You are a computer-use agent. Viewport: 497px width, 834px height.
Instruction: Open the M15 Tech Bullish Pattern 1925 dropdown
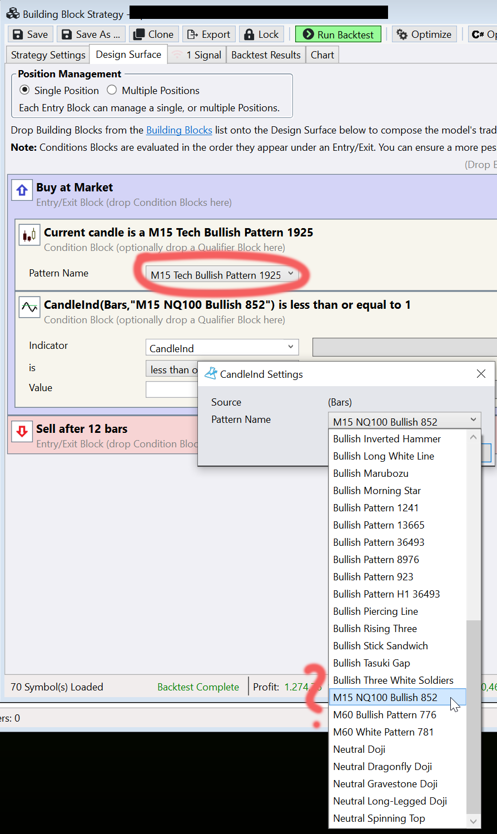click(222, 275)
